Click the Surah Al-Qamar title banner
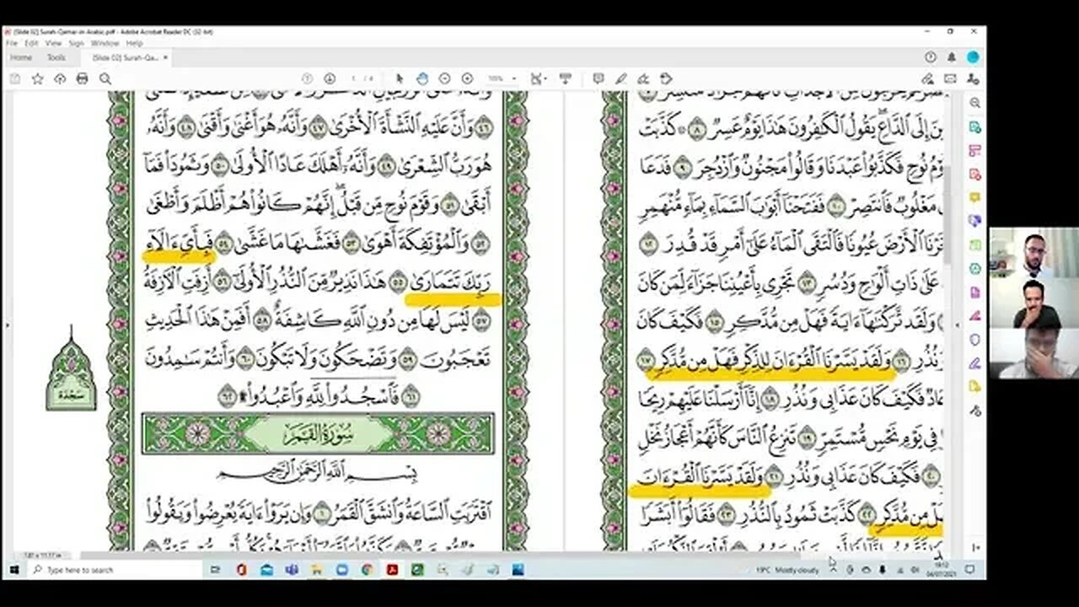Screen dimensions: 1079x607 pos(318,433)
